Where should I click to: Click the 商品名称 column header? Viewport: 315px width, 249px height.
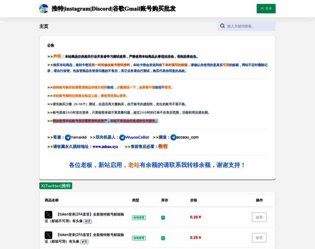52,200
